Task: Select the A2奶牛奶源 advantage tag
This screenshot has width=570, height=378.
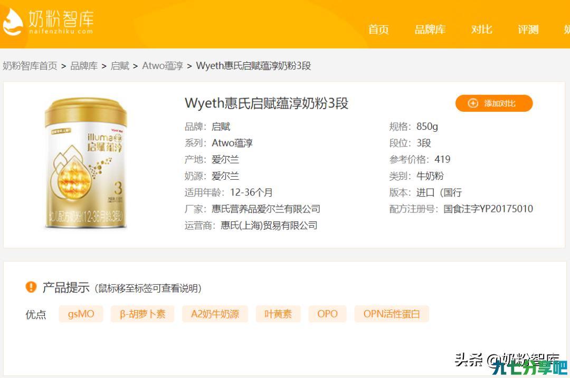Action: 215,314
